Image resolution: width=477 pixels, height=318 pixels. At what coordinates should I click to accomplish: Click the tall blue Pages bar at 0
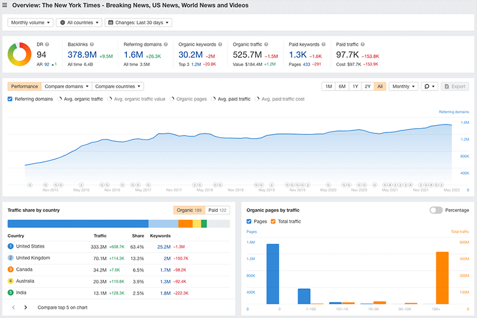[x=272, y=274]
